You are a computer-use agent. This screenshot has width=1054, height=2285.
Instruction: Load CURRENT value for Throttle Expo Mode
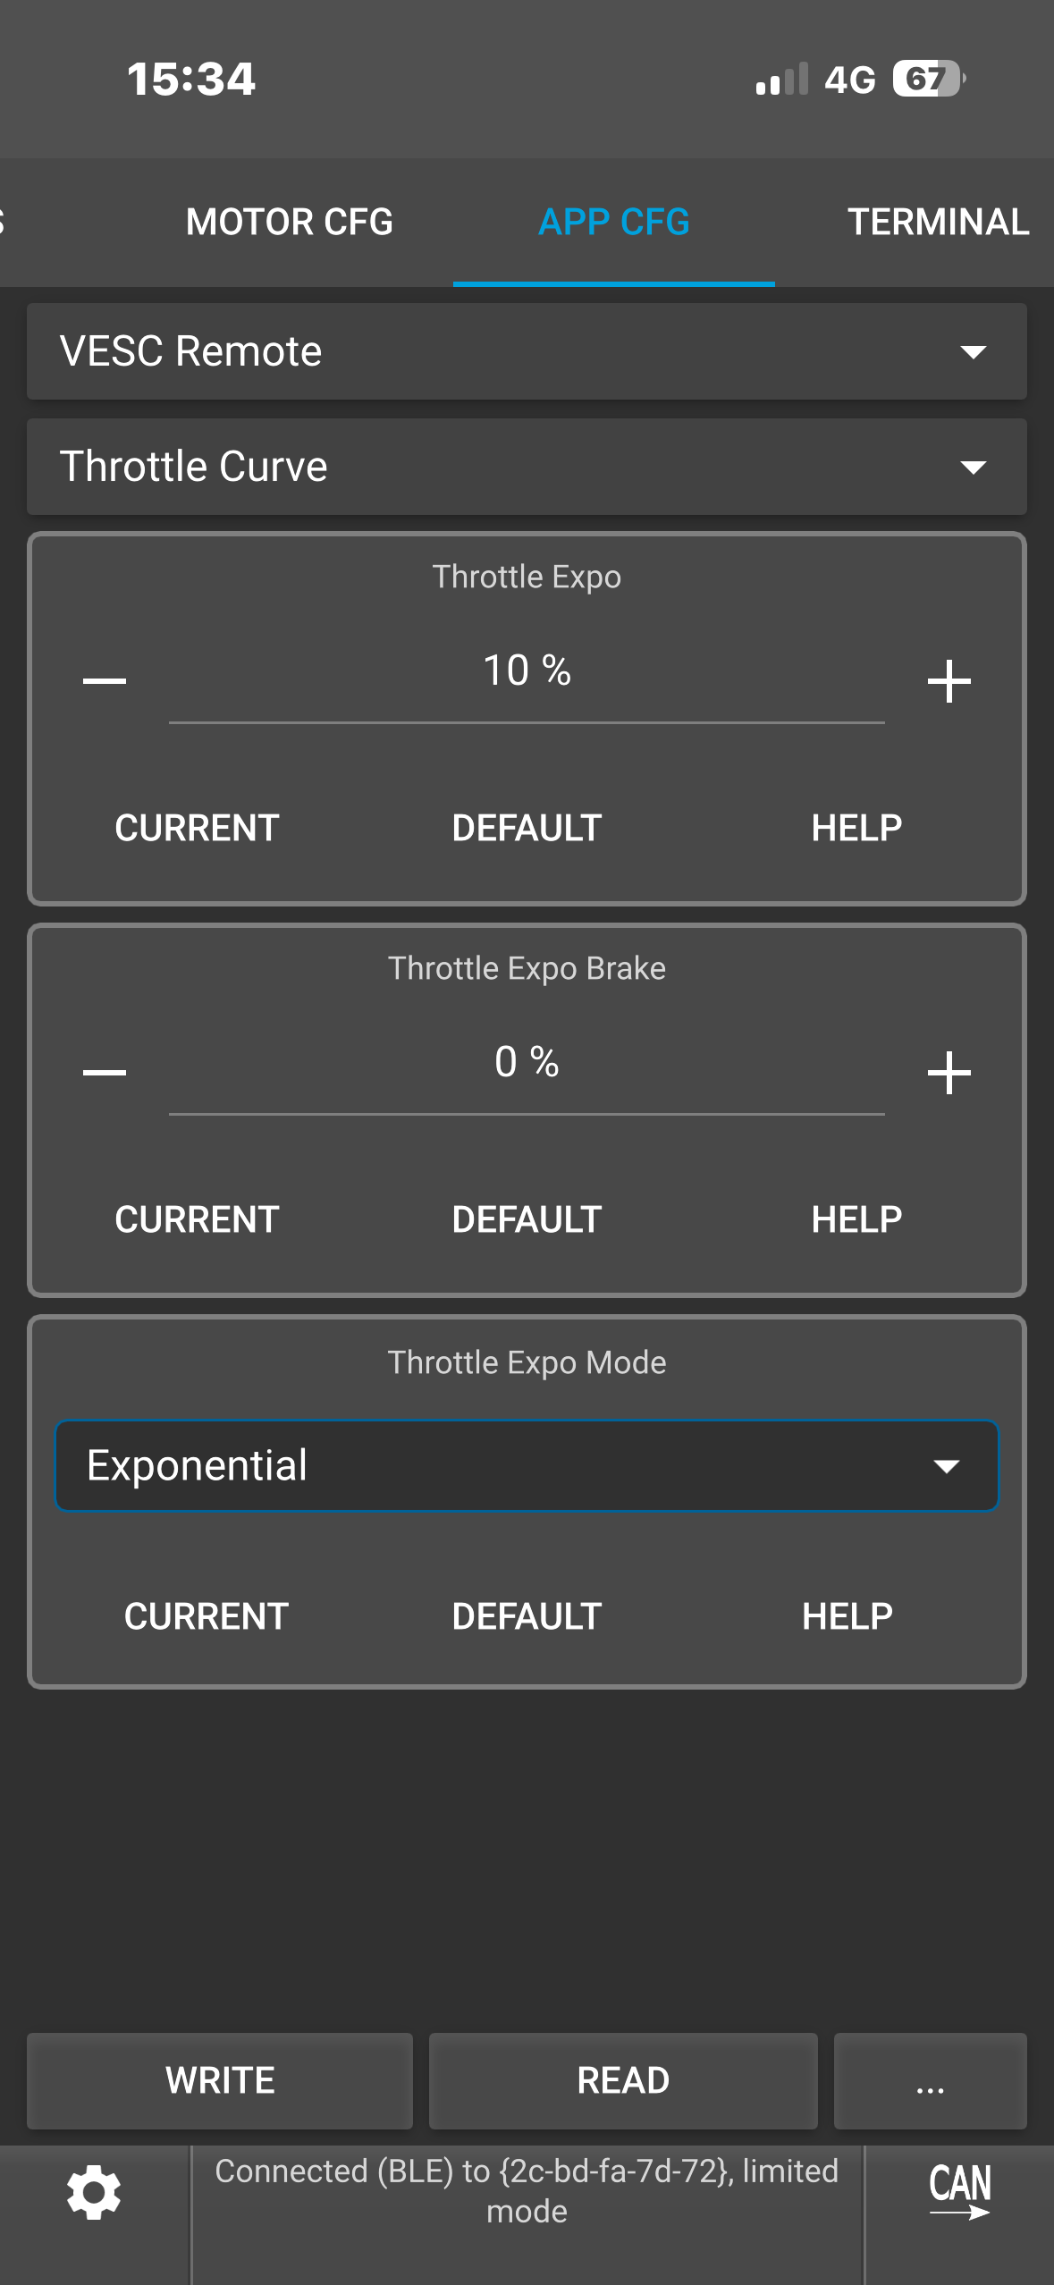click(206, 1616)
